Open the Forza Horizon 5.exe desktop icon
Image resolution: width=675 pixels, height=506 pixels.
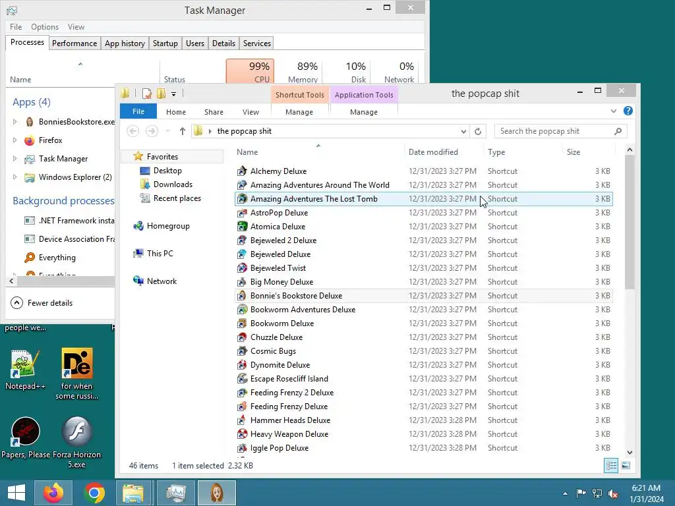coord(76,442)
